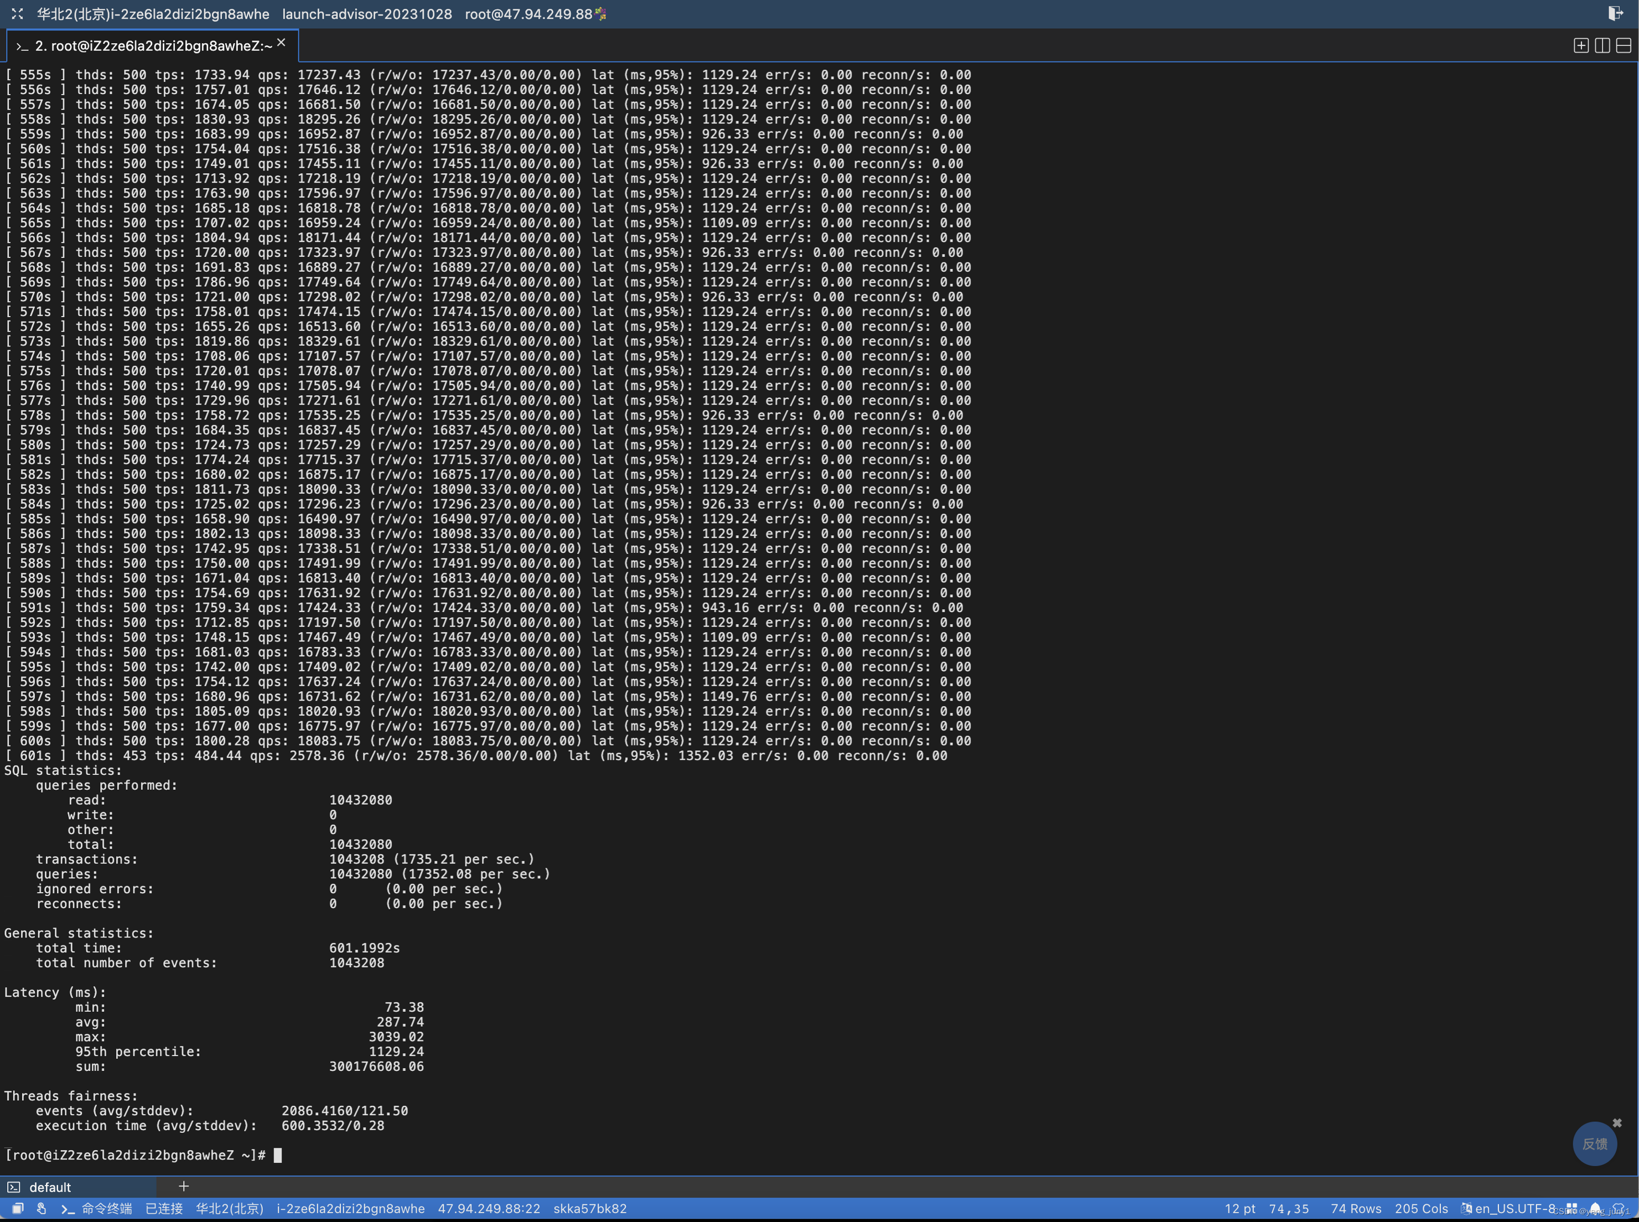The width and height of the screenshot is (1639, 1222).
Task: Click root@47.94.249.88 in the title bar
Action: click(x=529, y=14)
